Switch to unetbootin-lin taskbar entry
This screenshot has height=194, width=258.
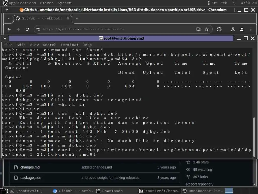(203, 191)
